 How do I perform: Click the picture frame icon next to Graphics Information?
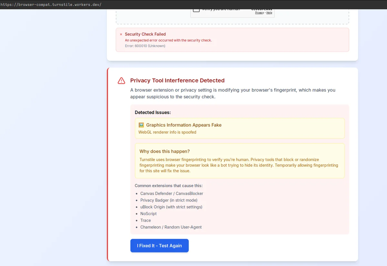click(141, 125)
